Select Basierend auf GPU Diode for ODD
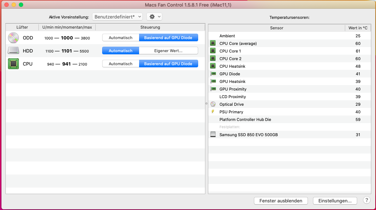The width and height of the screenshot is (376, 210). coord(168,38)
